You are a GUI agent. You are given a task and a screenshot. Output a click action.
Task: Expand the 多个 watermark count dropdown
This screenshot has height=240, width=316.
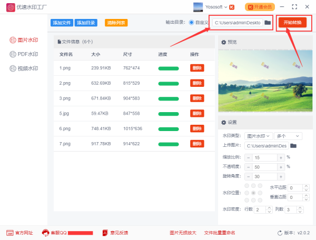pos(288,136)
